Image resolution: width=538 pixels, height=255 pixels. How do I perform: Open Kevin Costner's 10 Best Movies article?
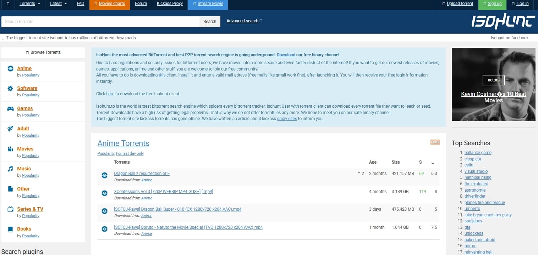(x=494, y=97)
